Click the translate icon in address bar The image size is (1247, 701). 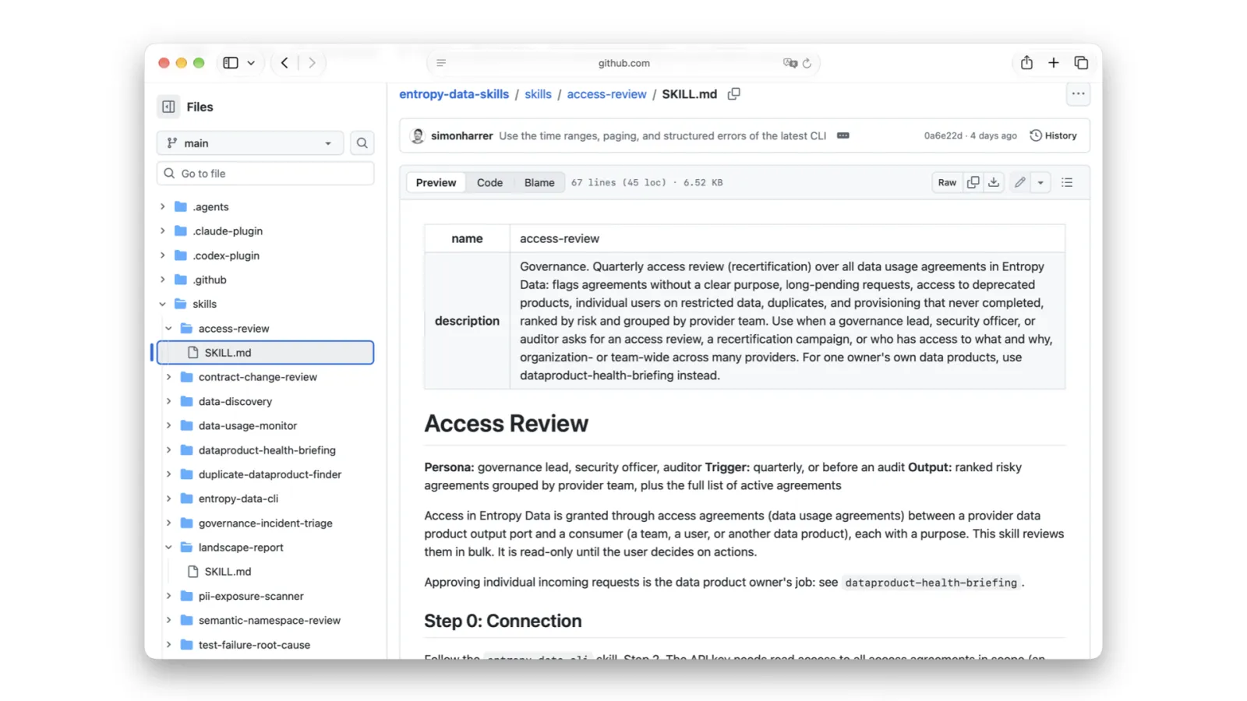[x=790, y=63]
